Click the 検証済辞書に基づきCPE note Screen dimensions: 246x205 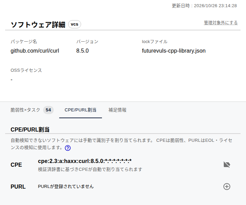tap(90, 169)
